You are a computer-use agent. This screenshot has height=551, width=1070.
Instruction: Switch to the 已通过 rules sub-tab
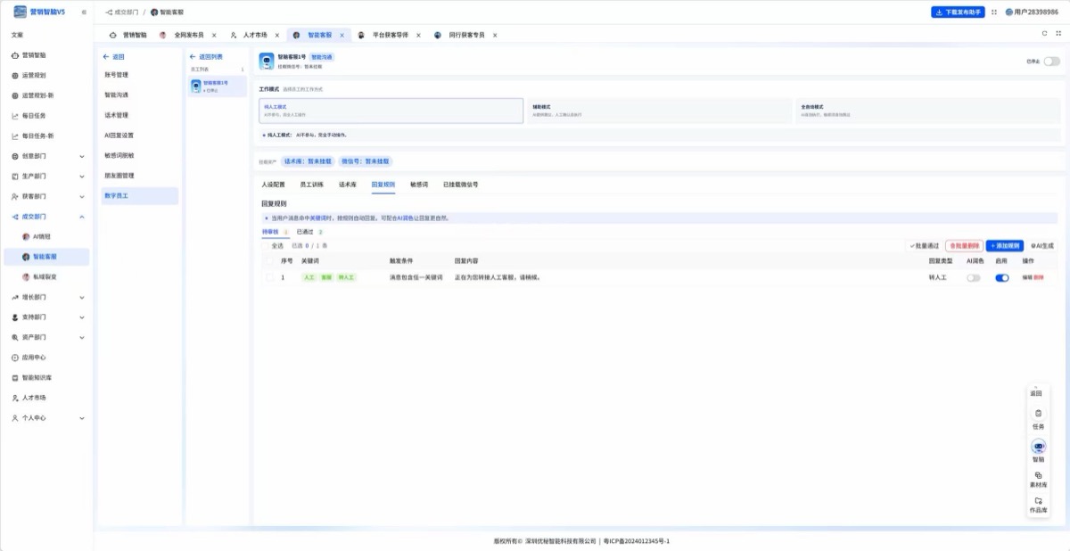(309, 232)
